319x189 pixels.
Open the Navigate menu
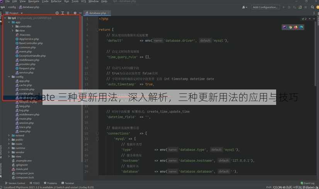coord(34,1)
